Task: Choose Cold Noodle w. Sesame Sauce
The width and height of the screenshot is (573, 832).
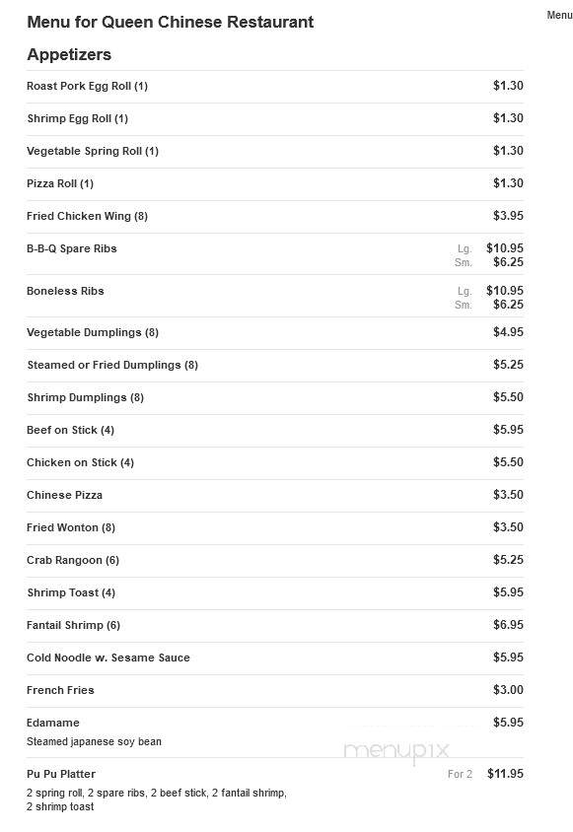Action: coord(108,658)
